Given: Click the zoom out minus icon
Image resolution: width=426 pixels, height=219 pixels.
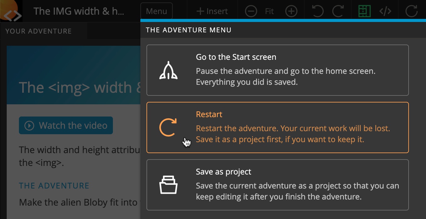Looking at the screenshot, I should (x=251, y=12).
